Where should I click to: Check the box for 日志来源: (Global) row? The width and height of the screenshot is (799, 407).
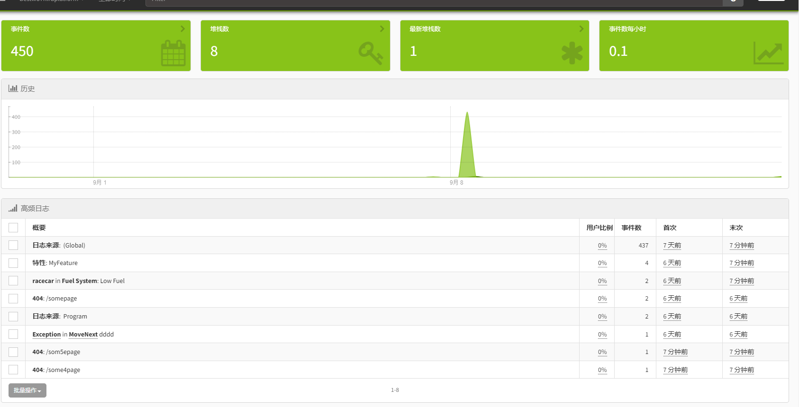(13, 245)
